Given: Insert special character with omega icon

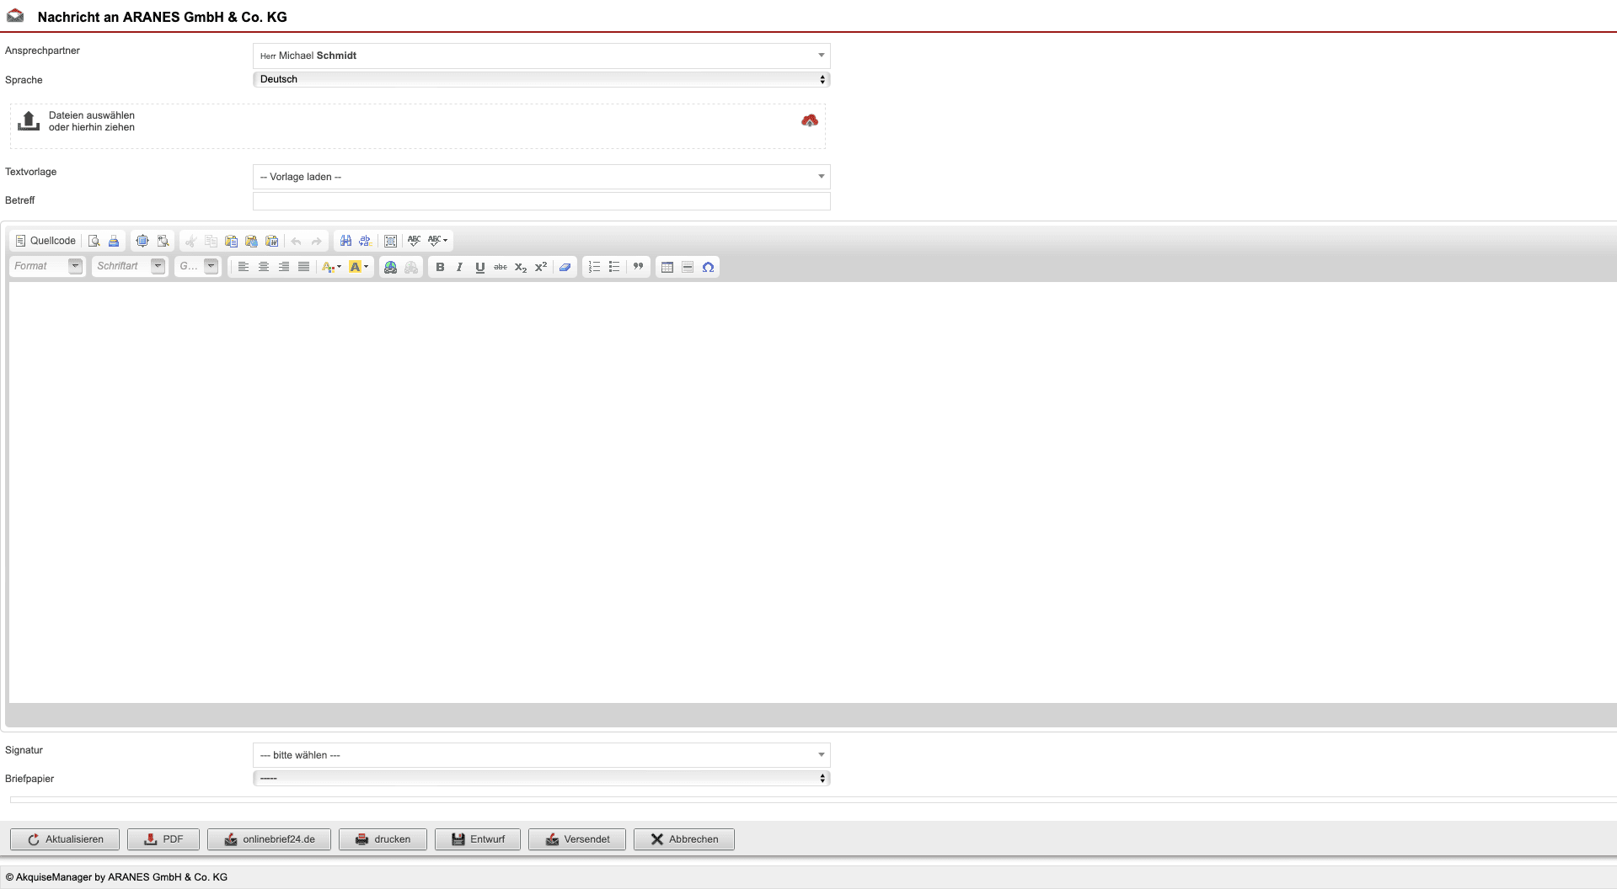Looking at the screenshot, I should pyautogui.click(x=708, y=267).
